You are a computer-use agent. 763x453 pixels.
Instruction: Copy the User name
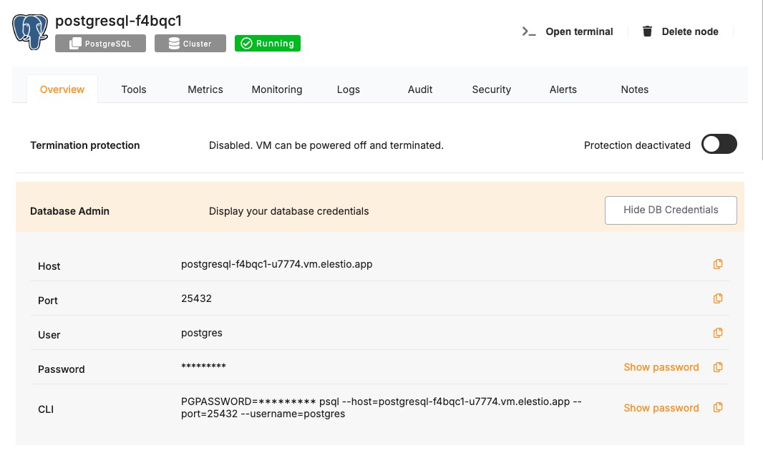[718, 333]
